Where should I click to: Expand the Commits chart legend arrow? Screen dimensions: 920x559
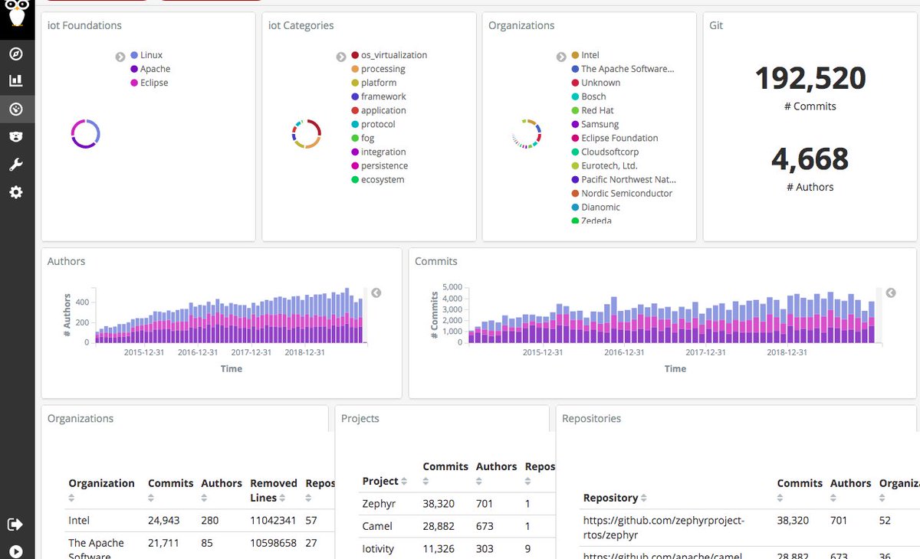click(890, 293)
